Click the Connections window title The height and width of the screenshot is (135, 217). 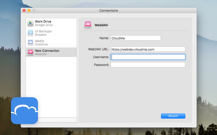coord(109,11)
